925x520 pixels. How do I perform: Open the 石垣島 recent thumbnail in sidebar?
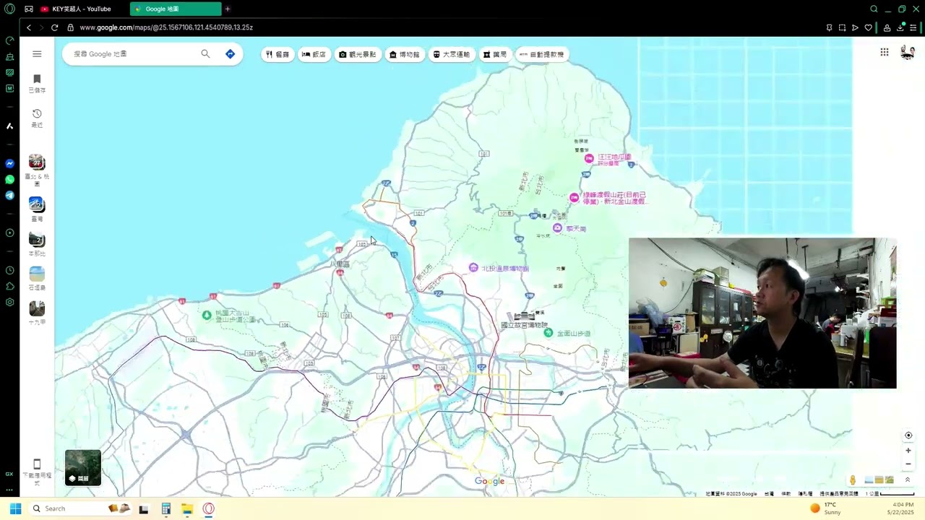(37, 274)
